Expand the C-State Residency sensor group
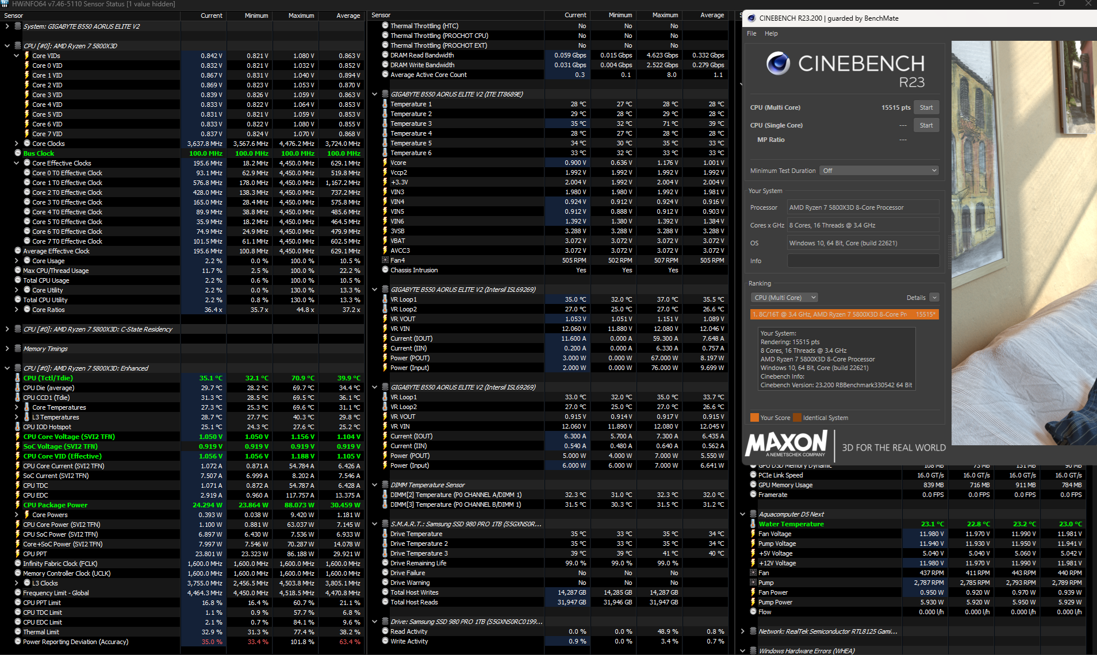The width and height of the screenshot is (1097, 655). click(7, 329)
